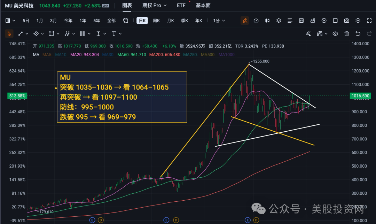The height and width of the screenshot is (224, 376).
Task: Toggle the calendar date range icon
Action: (x=125, y=21)
